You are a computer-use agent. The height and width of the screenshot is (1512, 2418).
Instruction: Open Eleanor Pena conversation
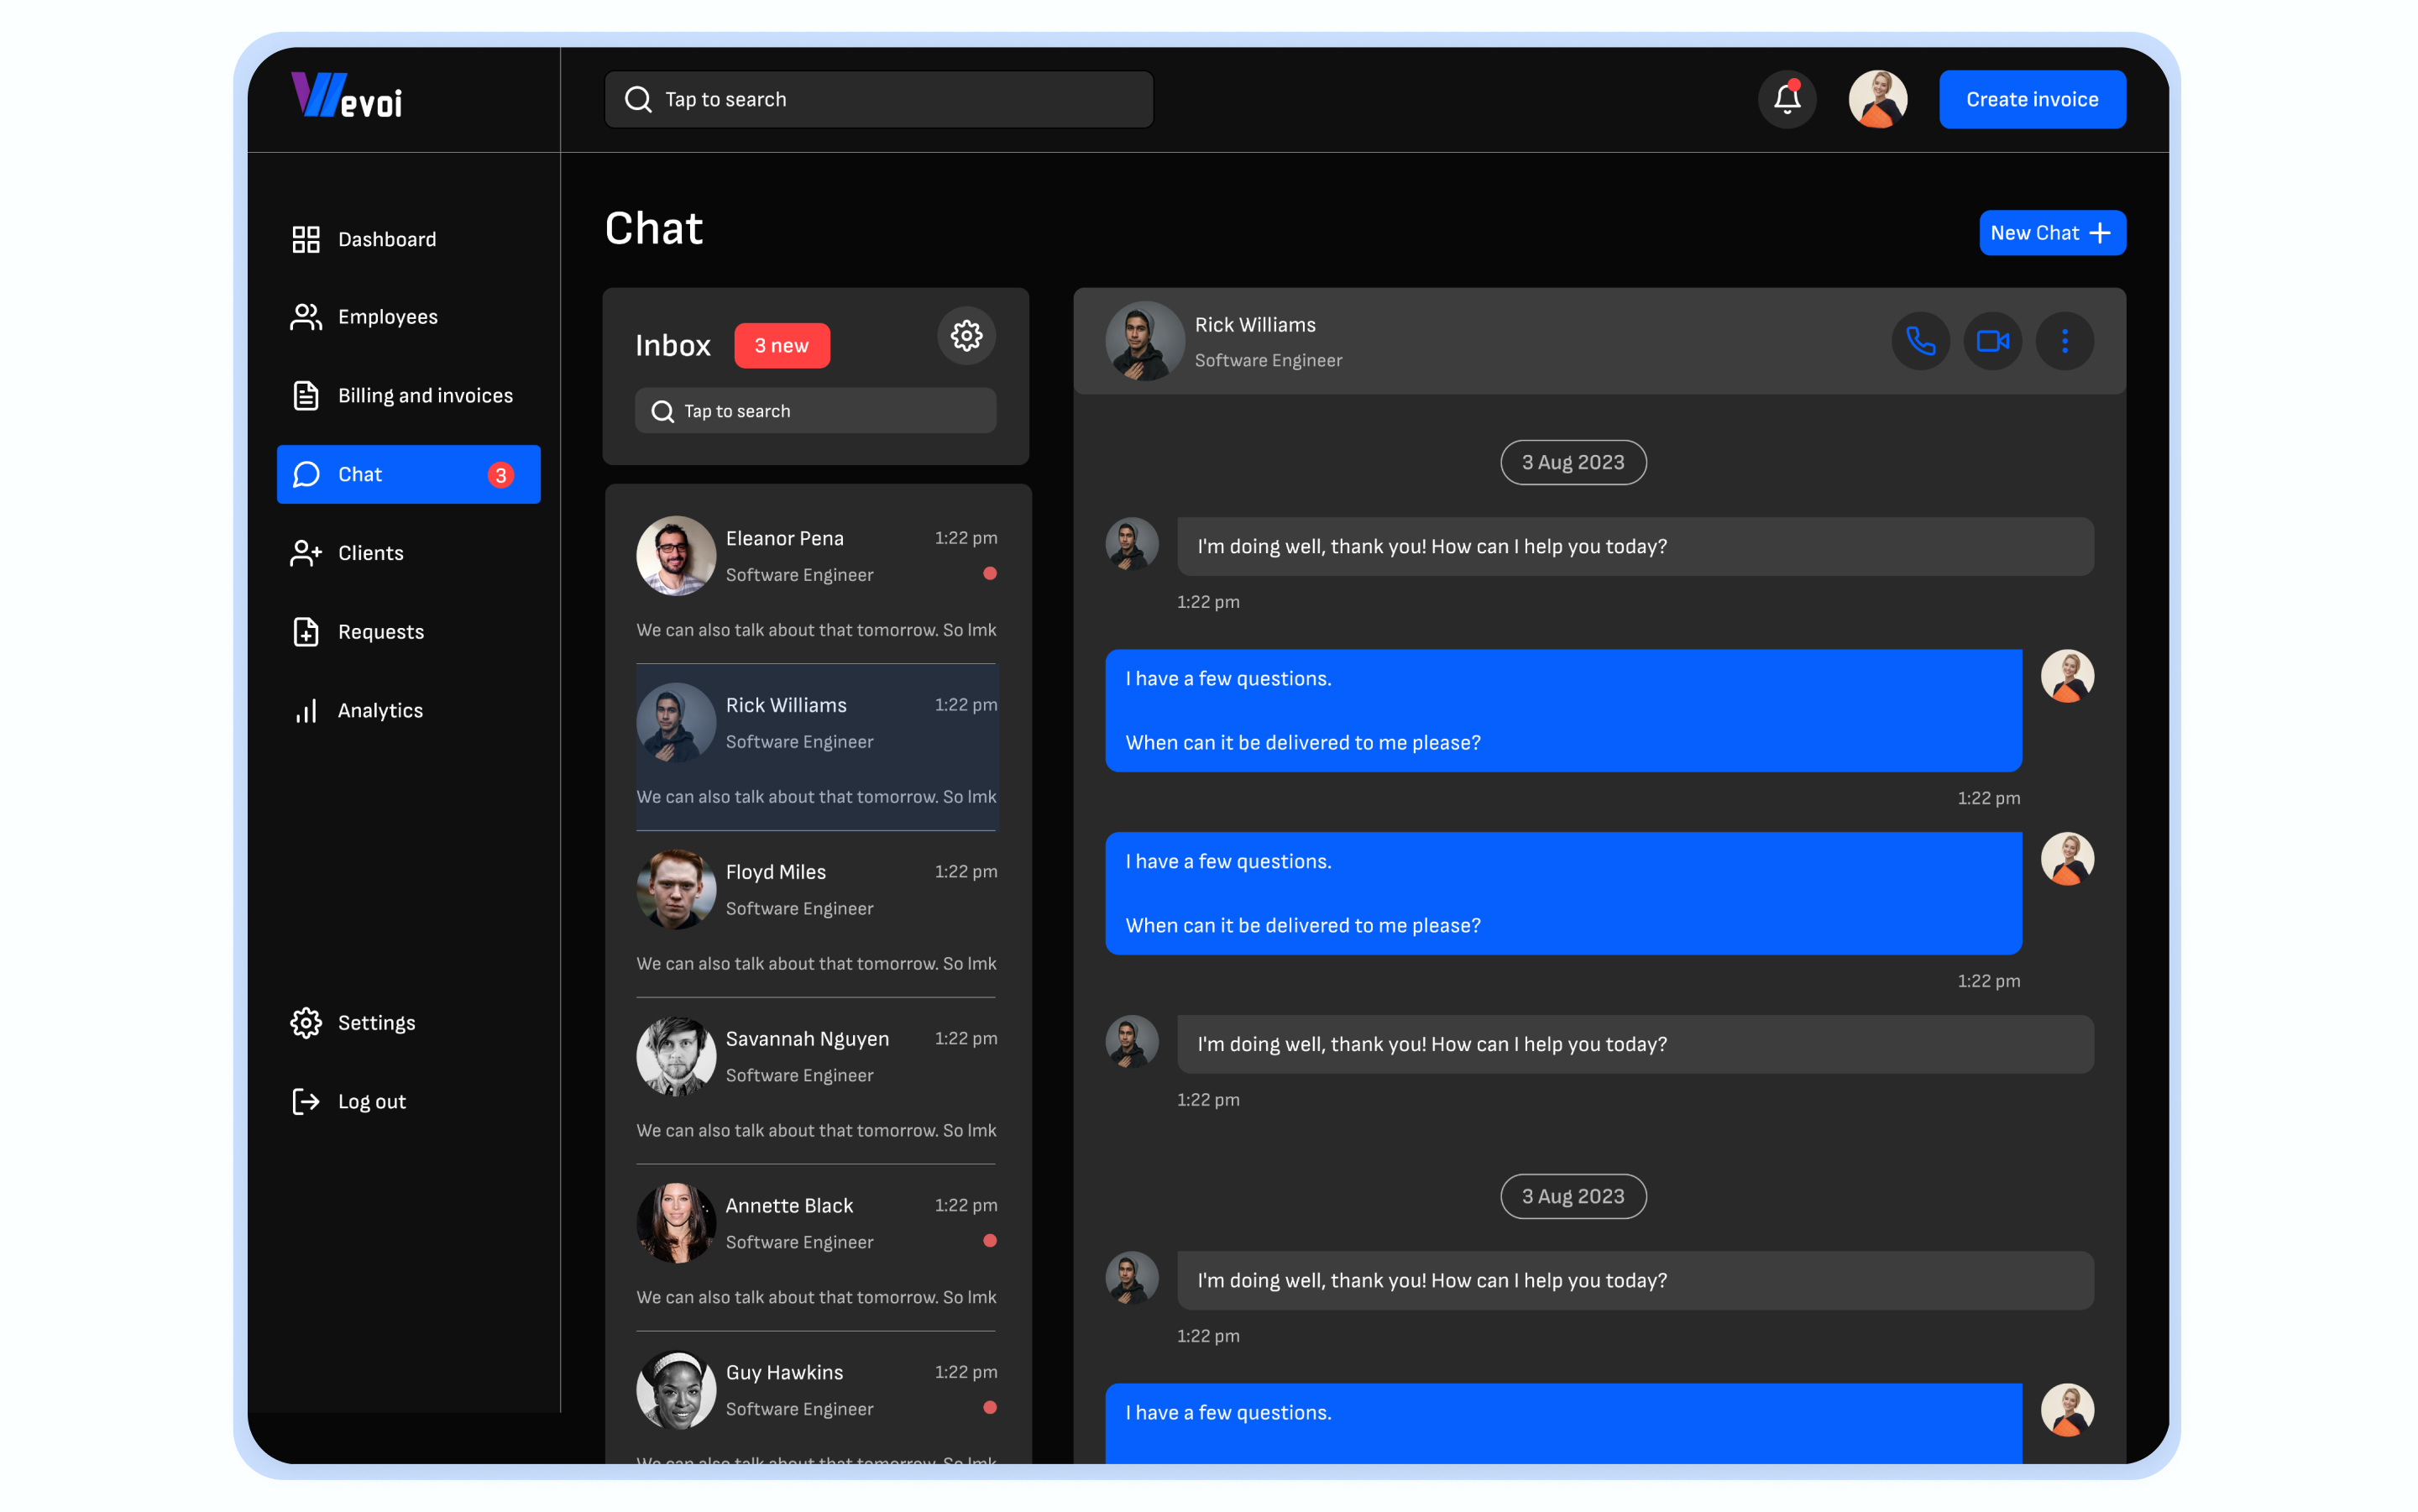click(x=816, y=581)
